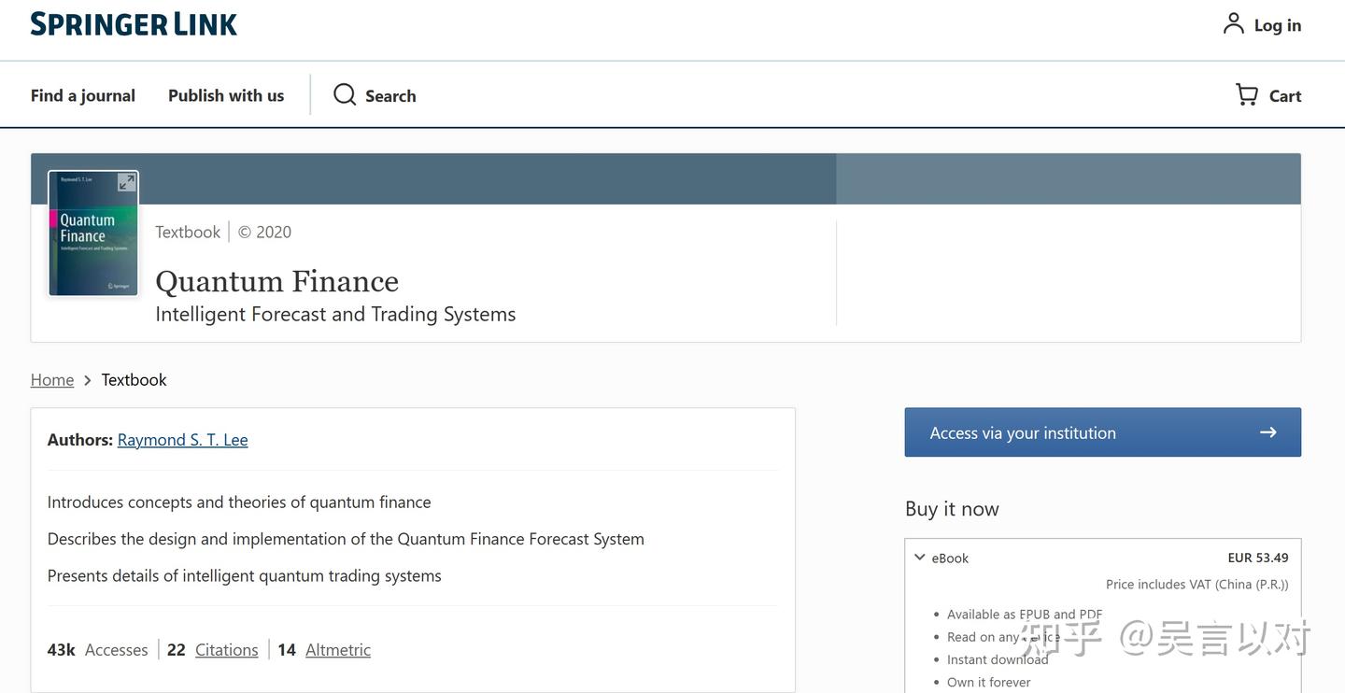Viewport: 1345px width, 693px height.
Task: View the 22 Citations link
Action: [x=226, y=650]
